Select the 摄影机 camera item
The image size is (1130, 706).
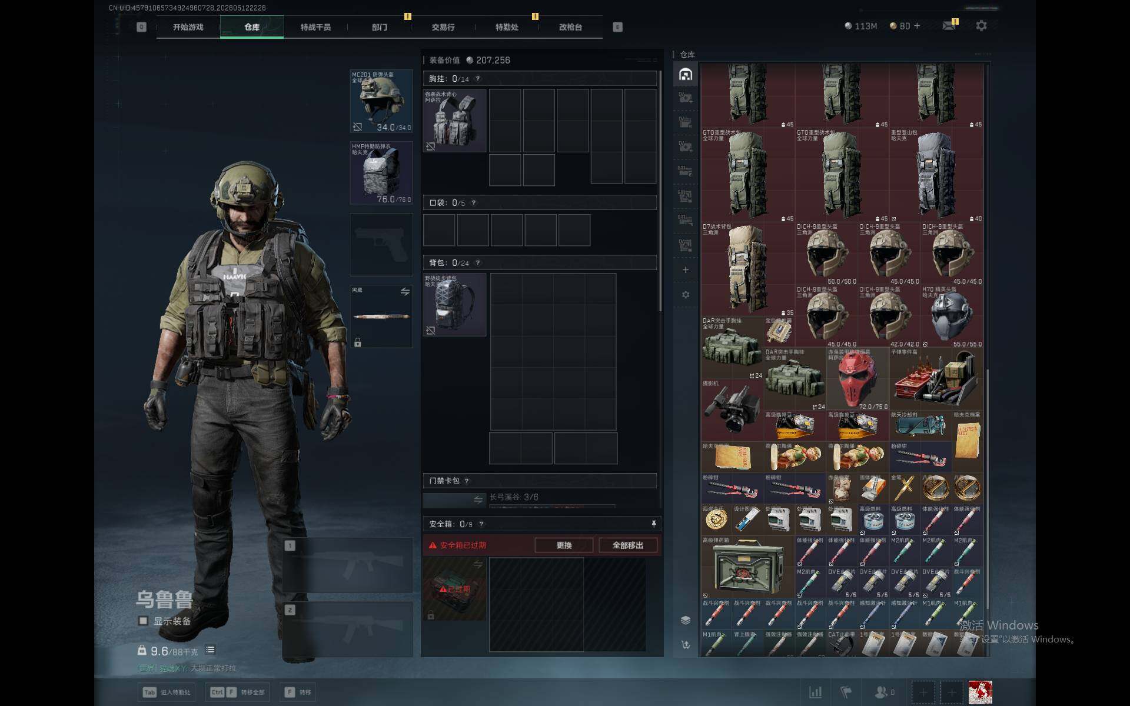click(x=732, y=409)
